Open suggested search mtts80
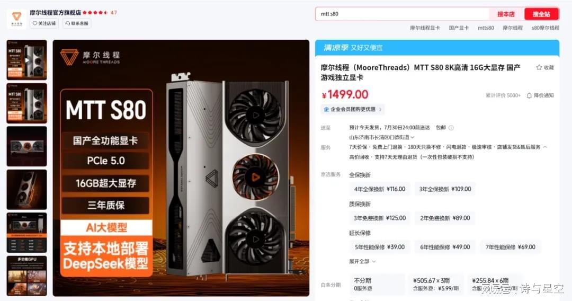The image size is (572, 301). pyautogui.click(x=486, y=28)
